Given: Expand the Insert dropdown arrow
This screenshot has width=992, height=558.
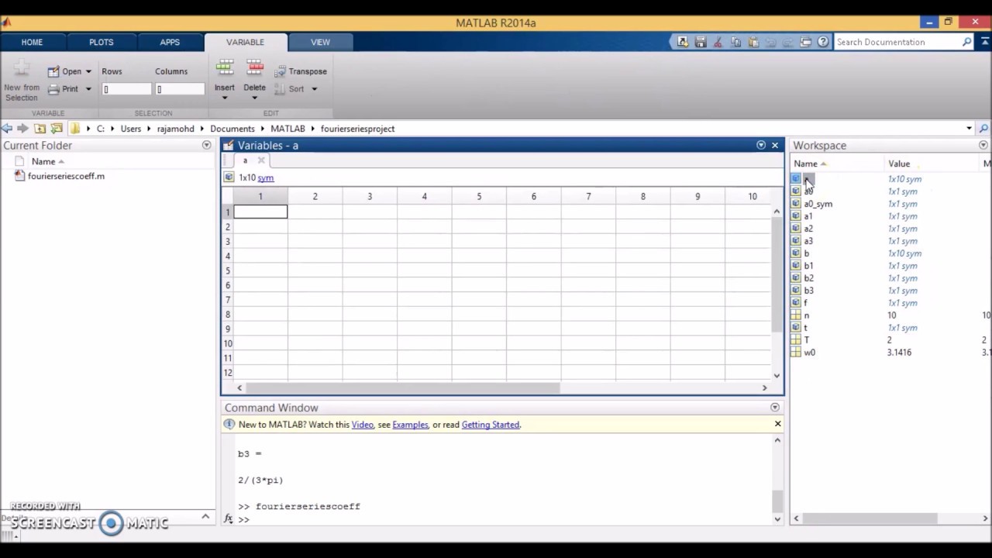Looking at the screenshot, I should (225, 98).
